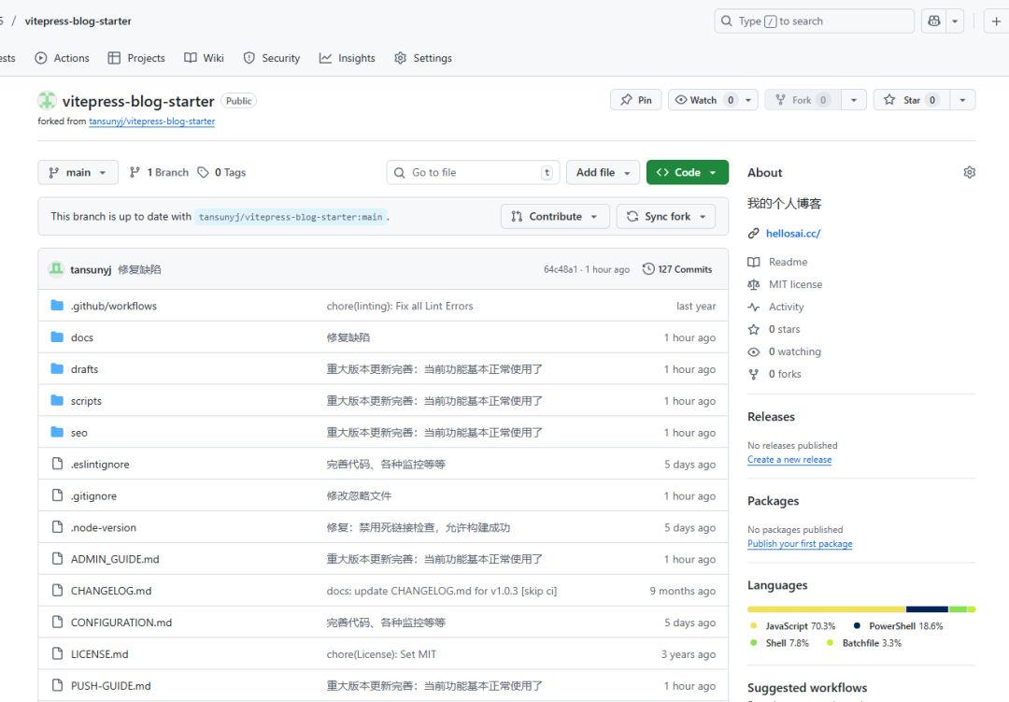Click the About settings gear icon
The height and width of the screenshot is (702, 1009).
[969, 173]
